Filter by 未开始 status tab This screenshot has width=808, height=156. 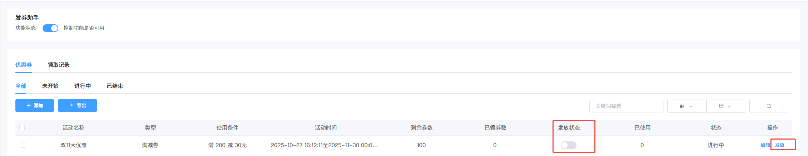click(50, 86)
